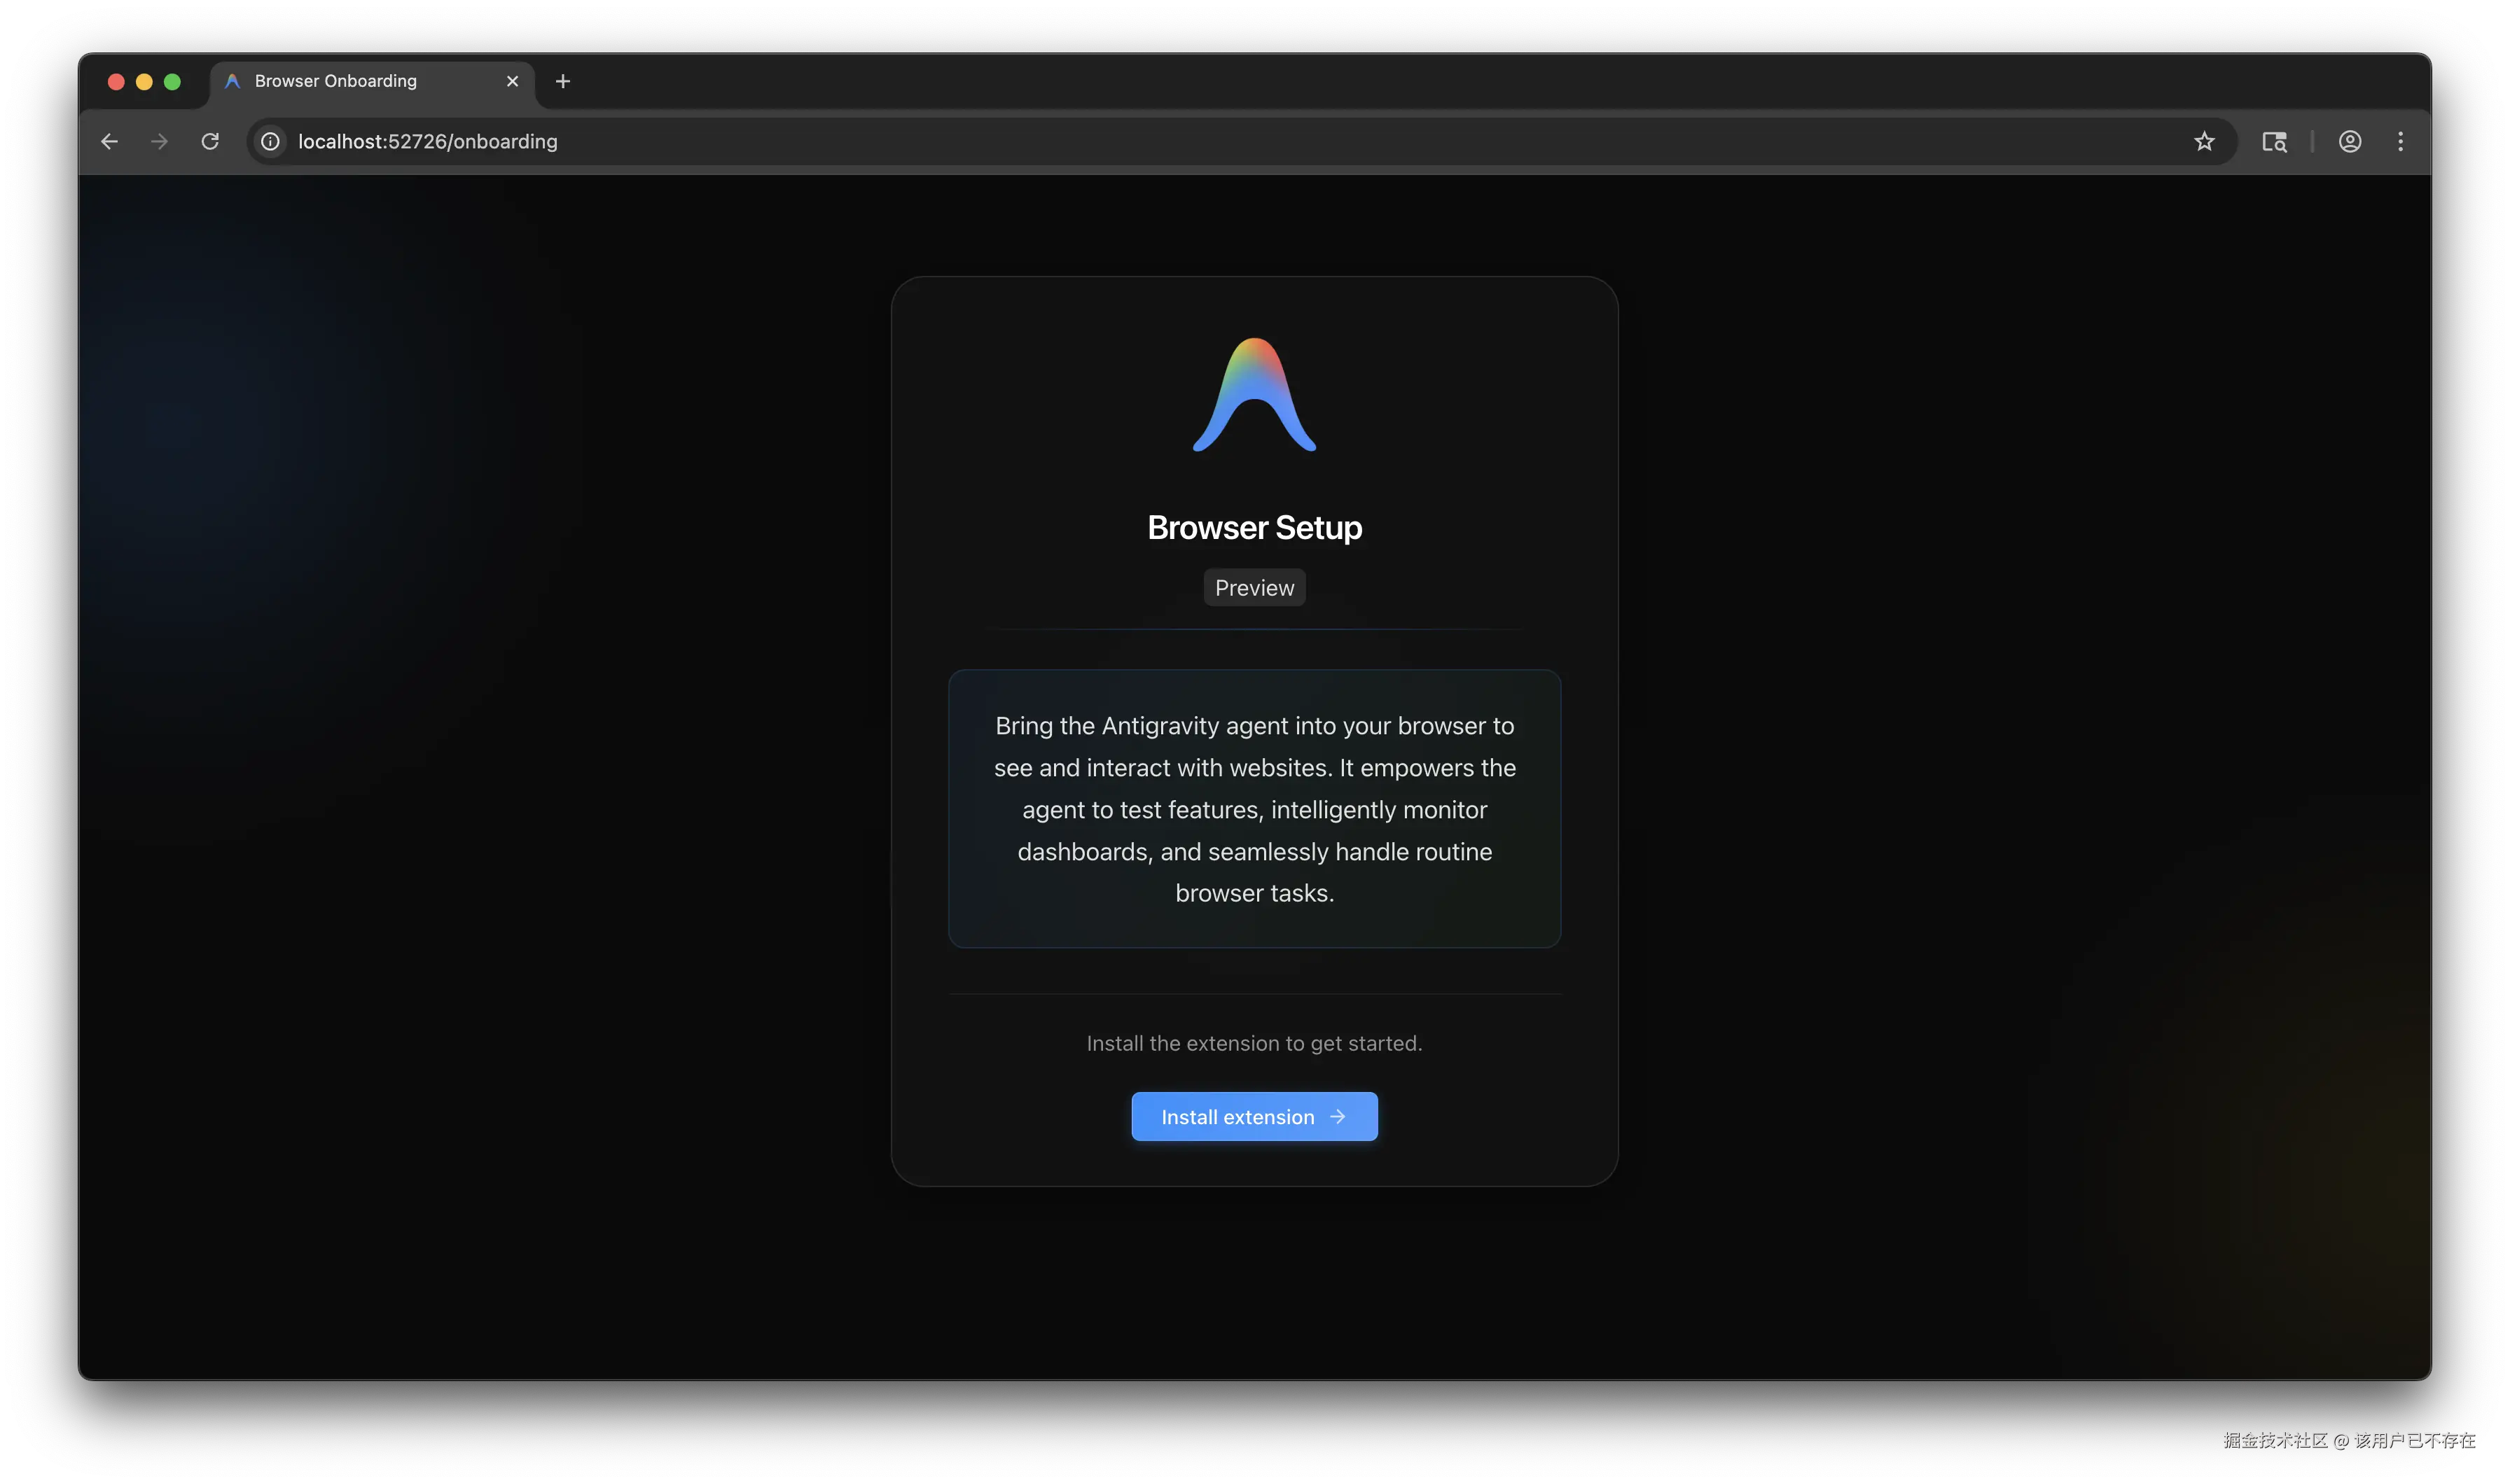The image size is (2510, 1484).
Task: Open the Chrome three-dot menu
Action: 2400,141
